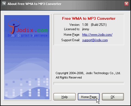The height and width of the screenshot is (106, 131).
Task: Open Help with the Help button
Action: [65, 97]
